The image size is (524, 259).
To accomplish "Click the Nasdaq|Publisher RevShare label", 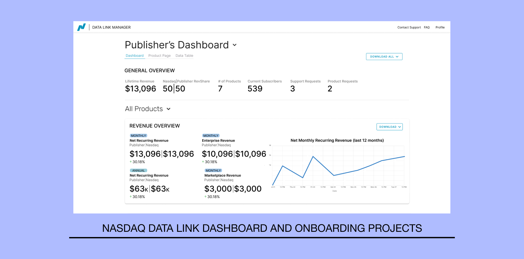I will 186,81.
